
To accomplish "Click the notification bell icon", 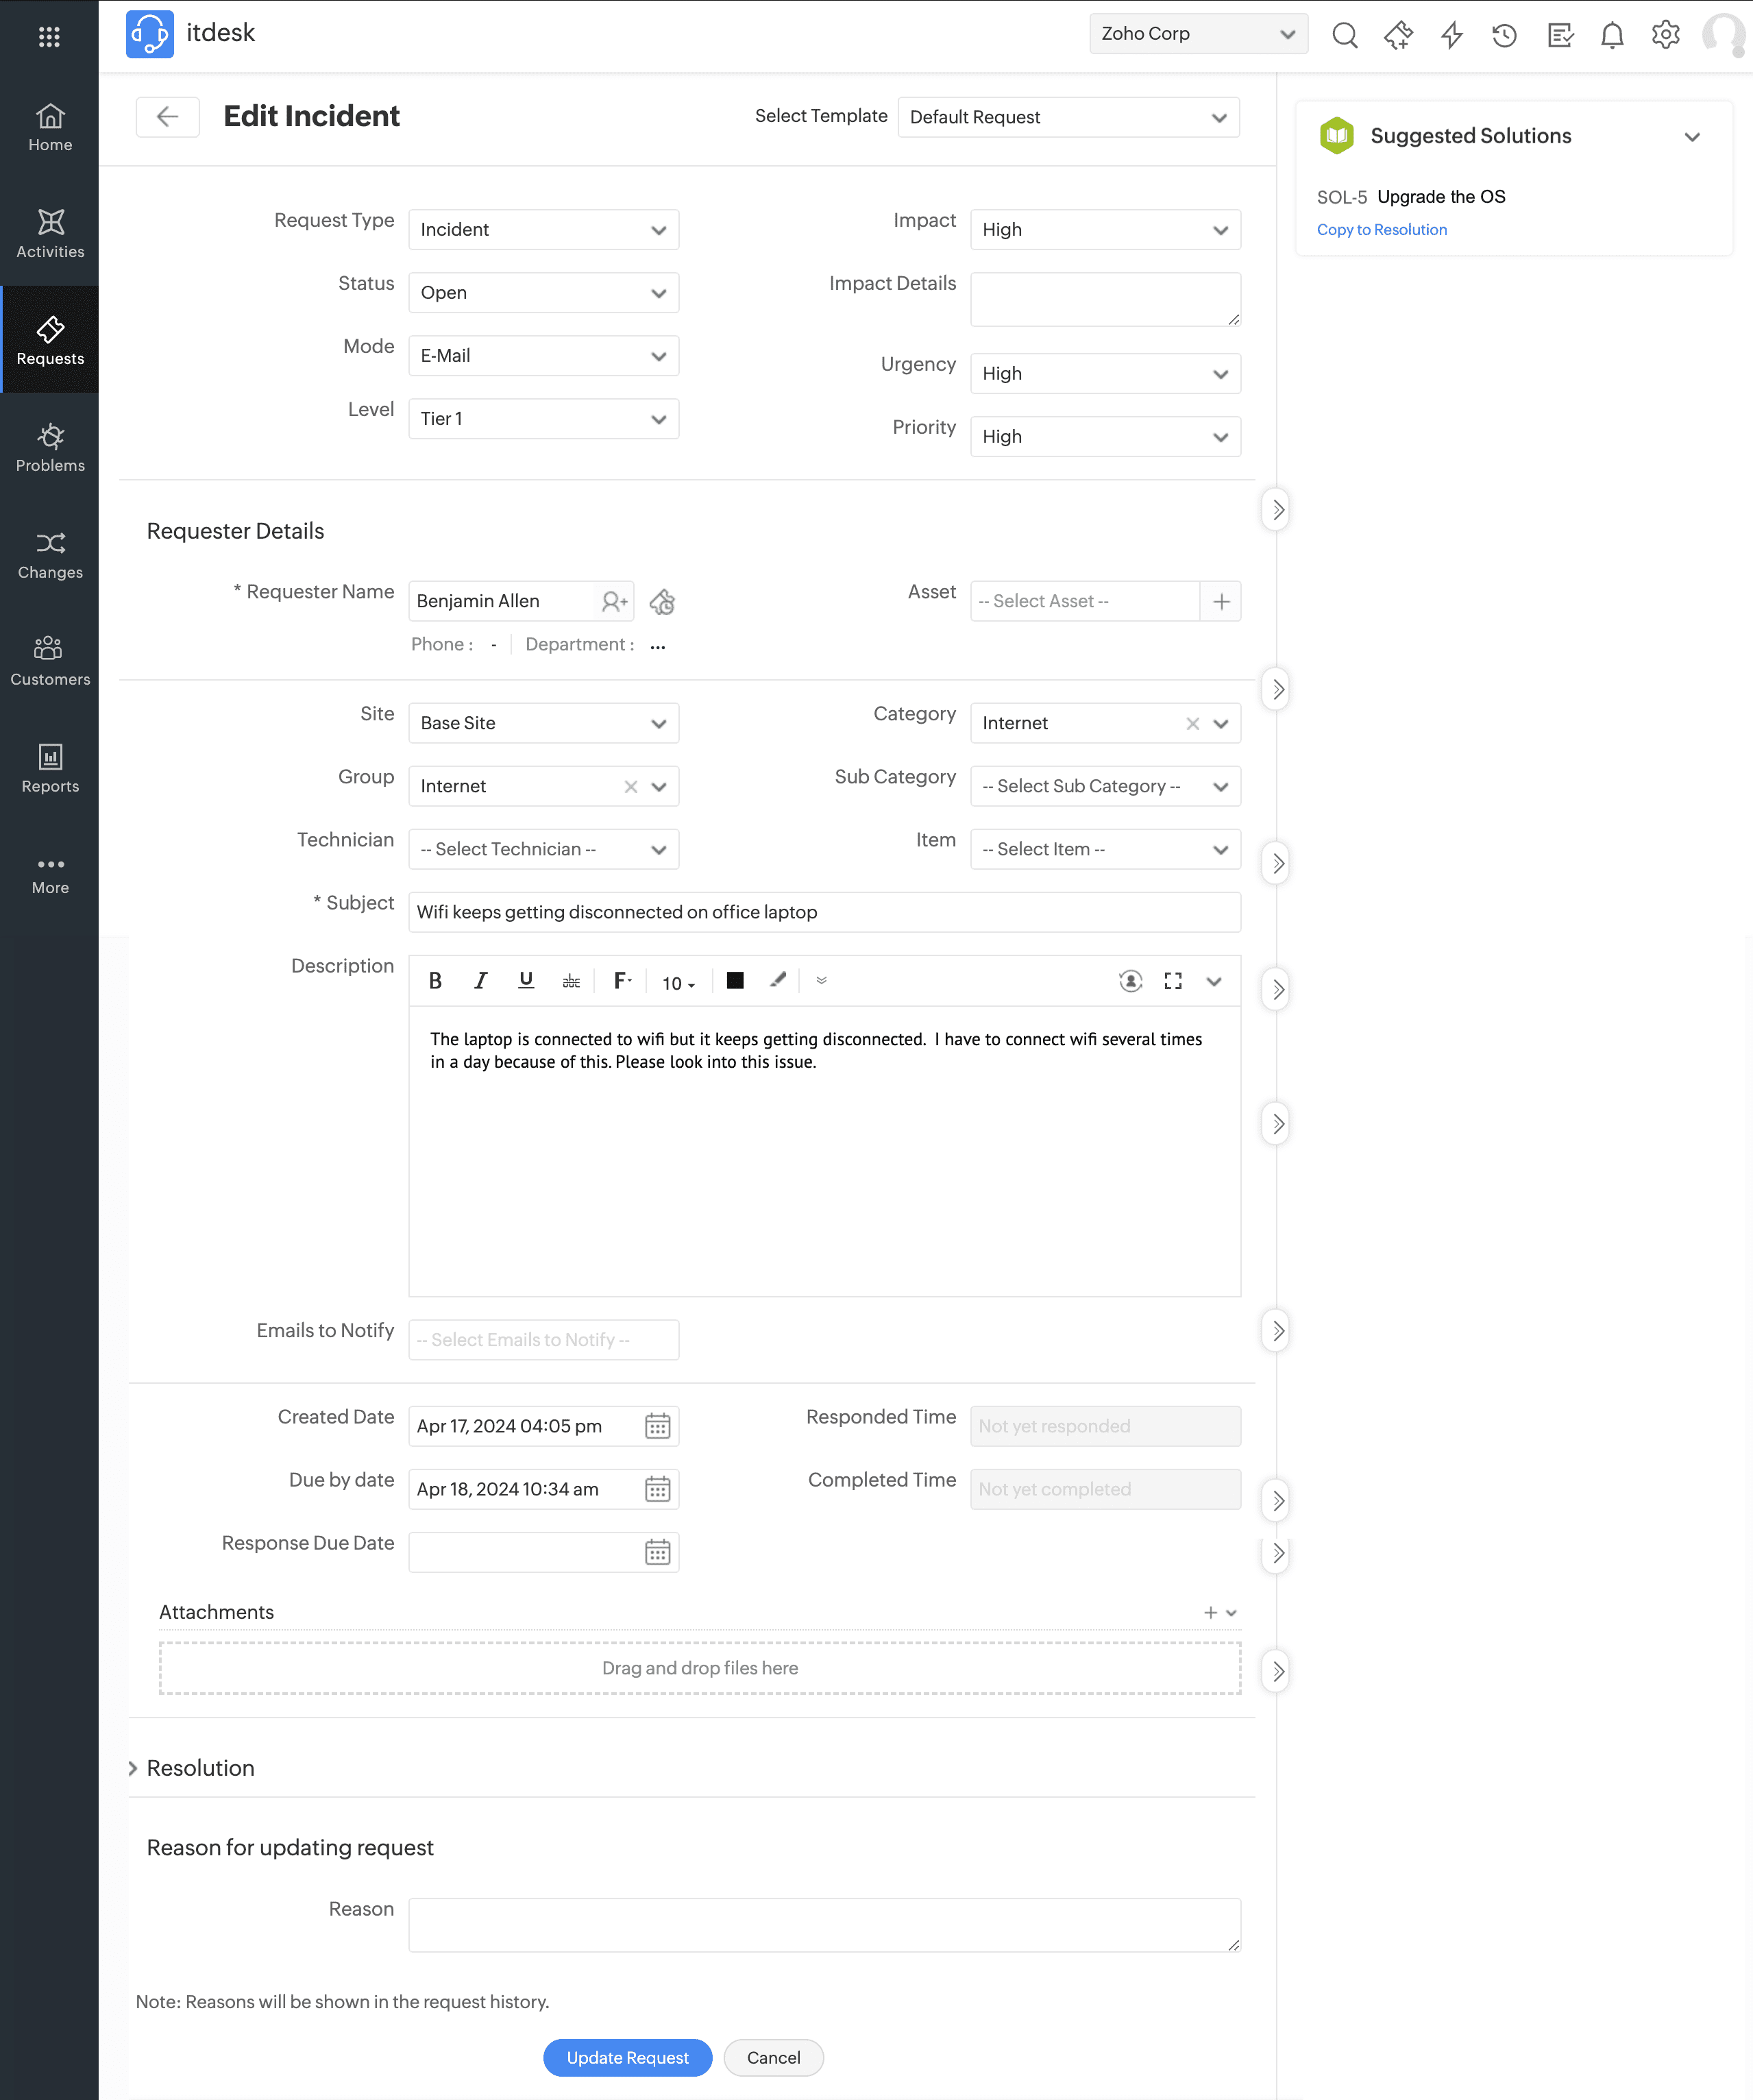I will (1612, 35).
